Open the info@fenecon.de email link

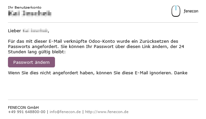pyautogui.click(x=65, y=112)
